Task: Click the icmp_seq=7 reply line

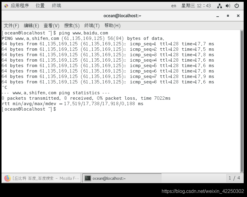Action: coord(108,76)
